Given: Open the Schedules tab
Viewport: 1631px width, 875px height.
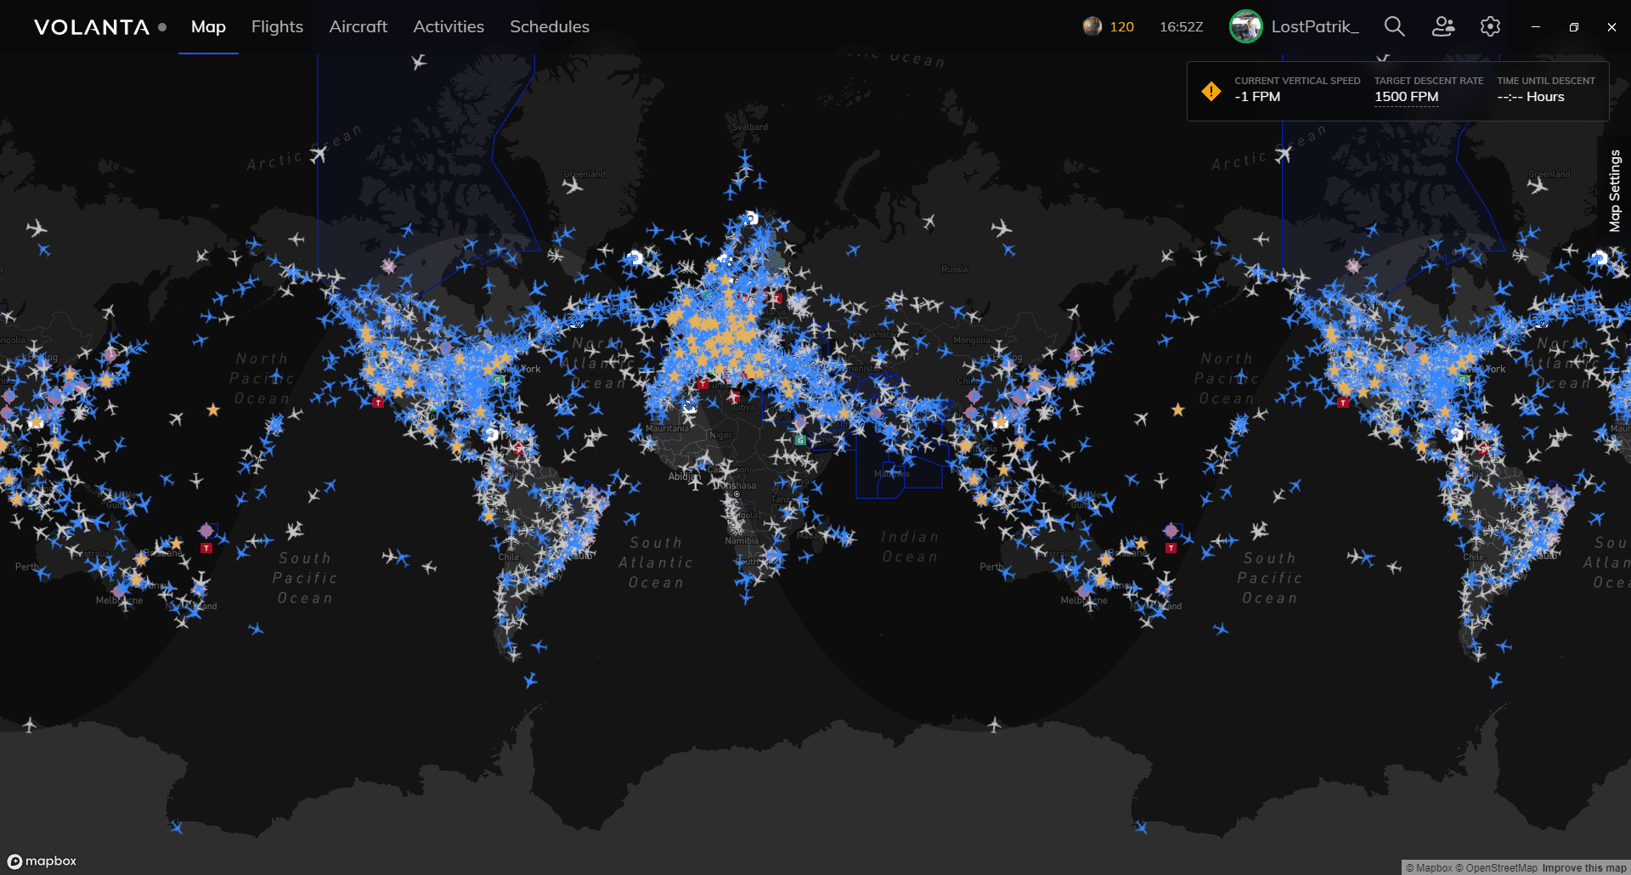Looking at the screenshot, I should [550, 26].
